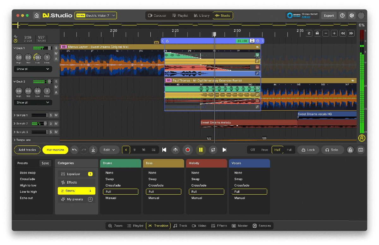Click the record button in transport bar
This screenshot has width=379, height=245.
coord(188,150)
